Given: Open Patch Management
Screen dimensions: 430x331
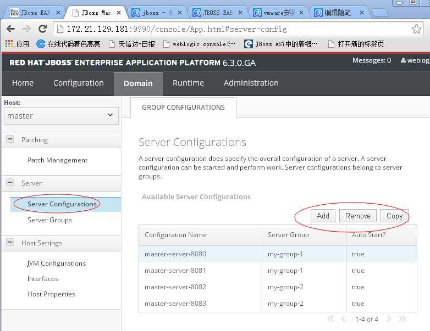Looking at the screenshot, I should (57, 160).
